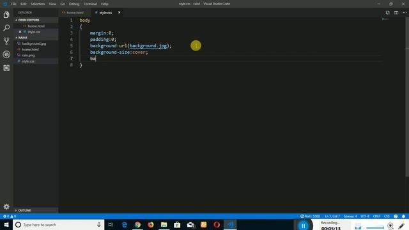Open home.html in the RAIN1 folder
409x230 pixels.
pos(36,49)
